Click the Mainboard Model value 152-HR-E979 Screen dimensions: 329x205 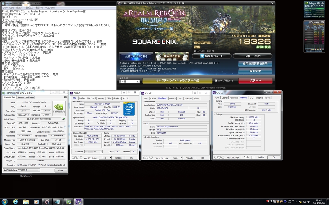point(172,108)
